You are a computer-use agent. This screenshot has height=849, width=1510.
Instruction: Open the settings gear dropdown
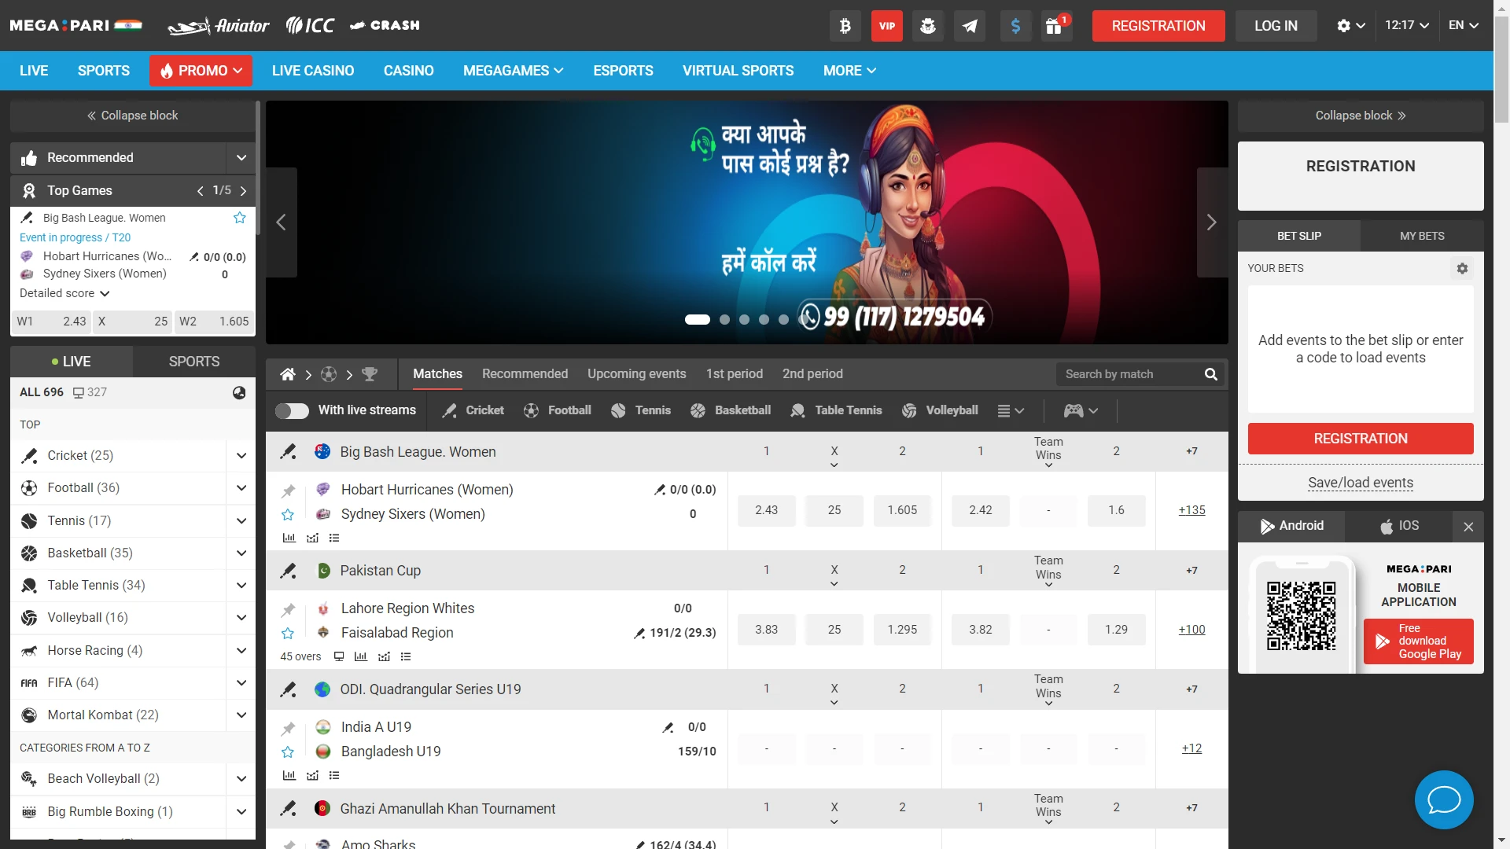point(1350,26)
